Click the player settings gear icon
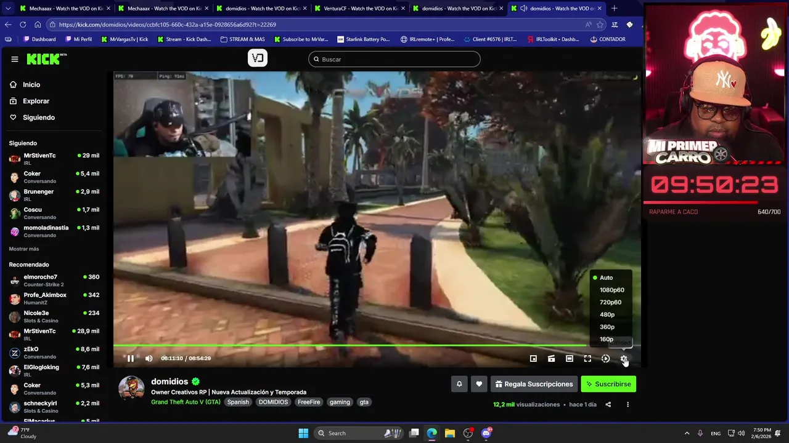 [x=624, y=358]
